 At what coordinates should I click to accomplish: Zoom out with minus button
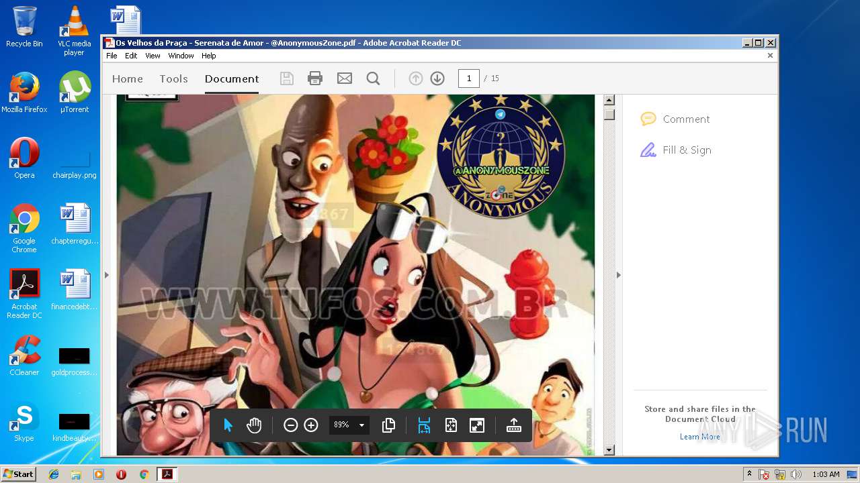tap(290, 425)
